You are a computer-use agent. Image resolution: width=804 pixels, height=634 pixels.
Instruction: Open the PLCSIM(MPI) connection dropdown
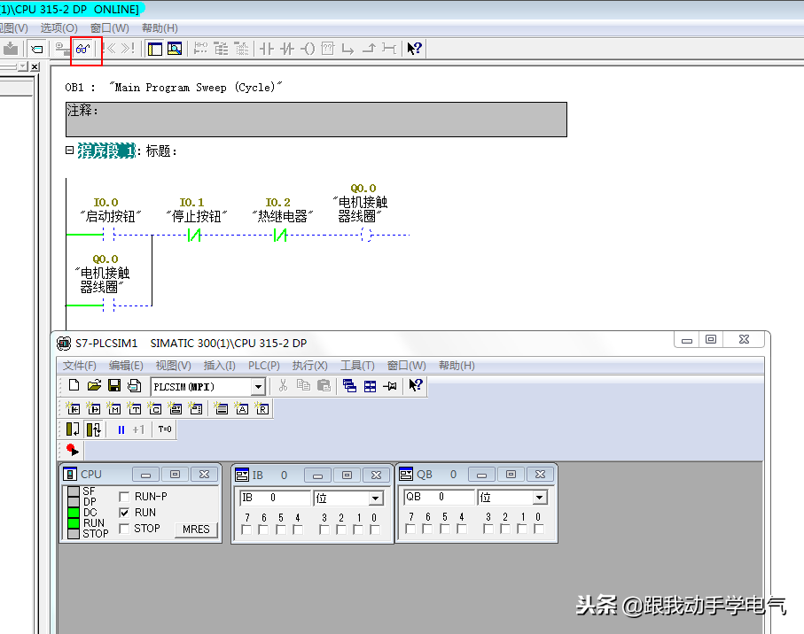tap(258, 387)
